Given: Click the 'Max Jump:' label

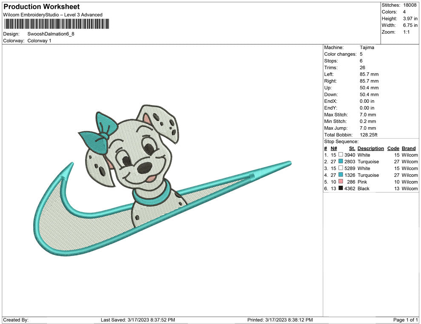Looking at the screenshot, I should pos(336,128).
